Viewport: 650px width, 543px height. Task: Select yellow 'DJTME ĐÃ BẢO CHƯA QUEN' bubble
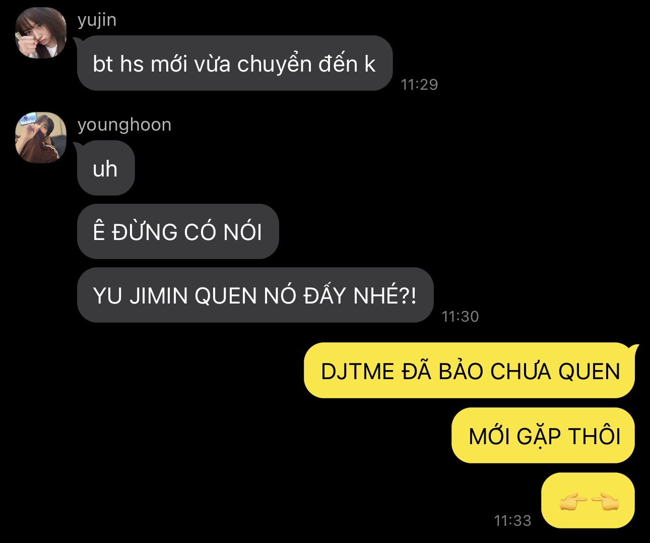coord(470,371)
